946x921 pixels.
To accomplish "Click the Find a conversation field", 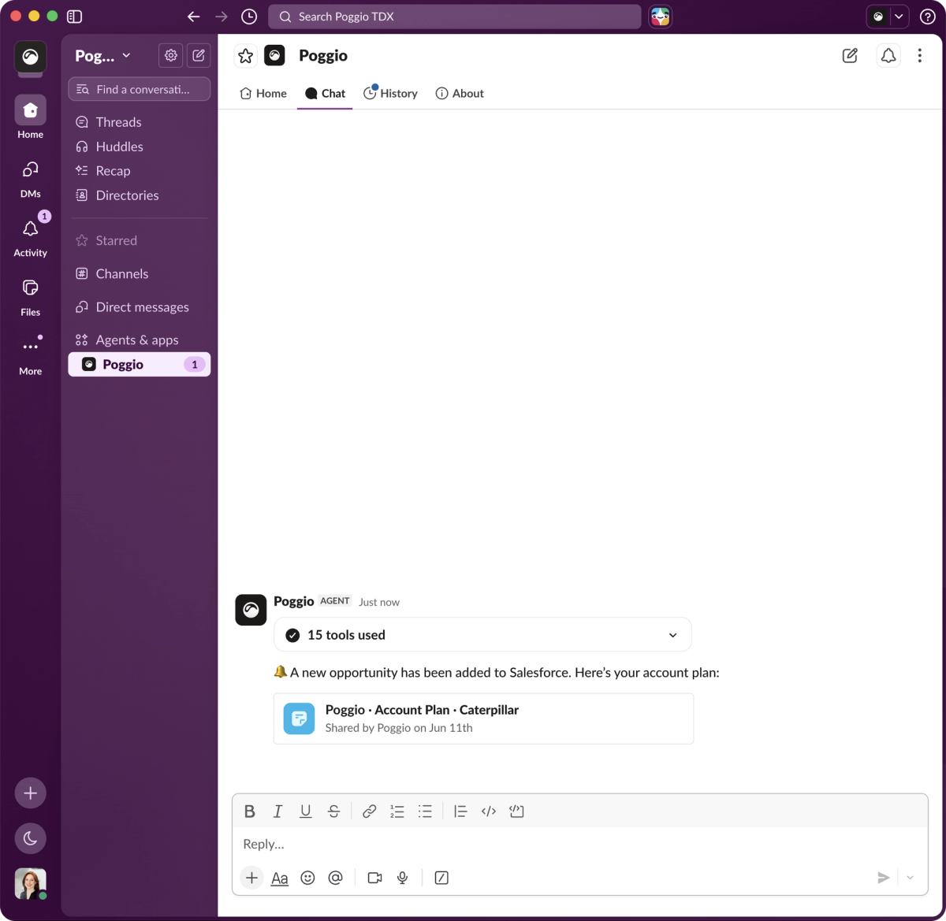I will coord(140,89).
